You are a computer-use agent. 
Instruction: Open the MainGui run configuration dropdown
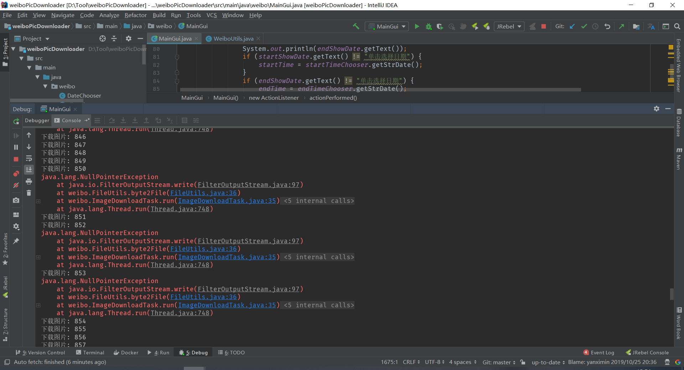(387, 26)
